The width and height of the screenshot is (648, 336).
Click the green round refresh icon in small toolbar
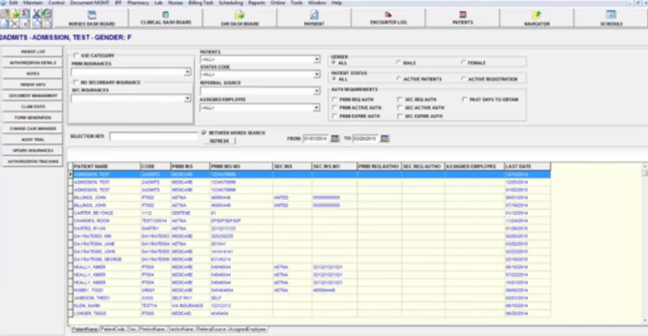[46, 14]
